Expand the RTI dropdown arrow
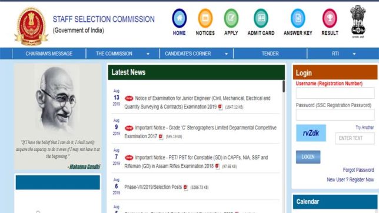Viewport: 379px width, 213px height. coord(354,54)
